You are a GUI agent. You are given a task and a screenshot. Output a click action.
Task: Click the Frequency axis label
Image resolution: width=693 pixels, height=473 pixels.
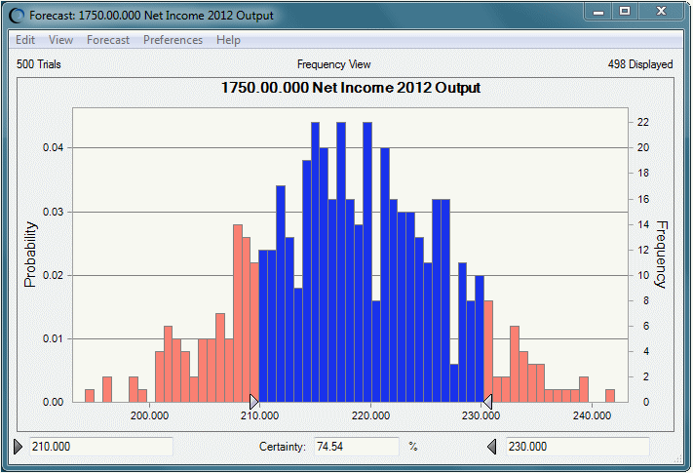(x=661, y=255)
